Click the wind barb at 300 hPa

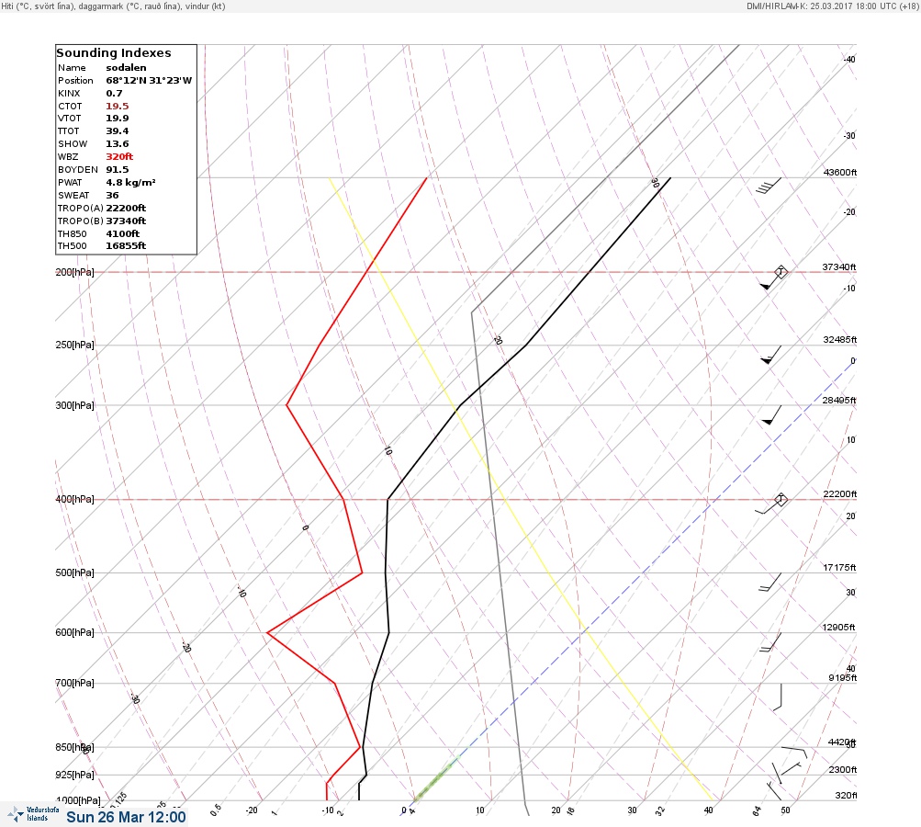(771, 415)
